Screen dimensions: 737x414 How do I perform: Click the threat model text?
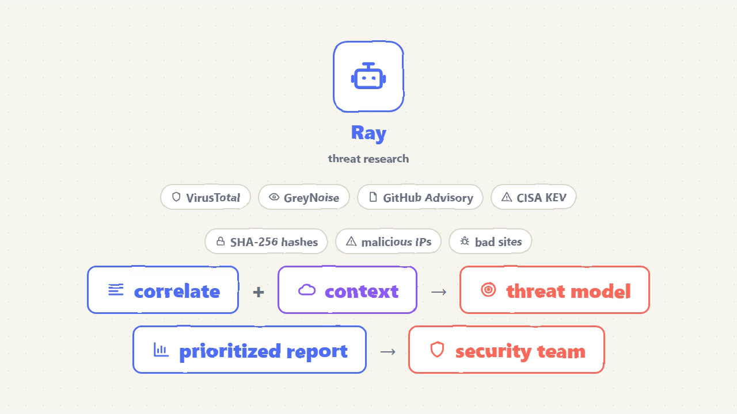[568, 290]
